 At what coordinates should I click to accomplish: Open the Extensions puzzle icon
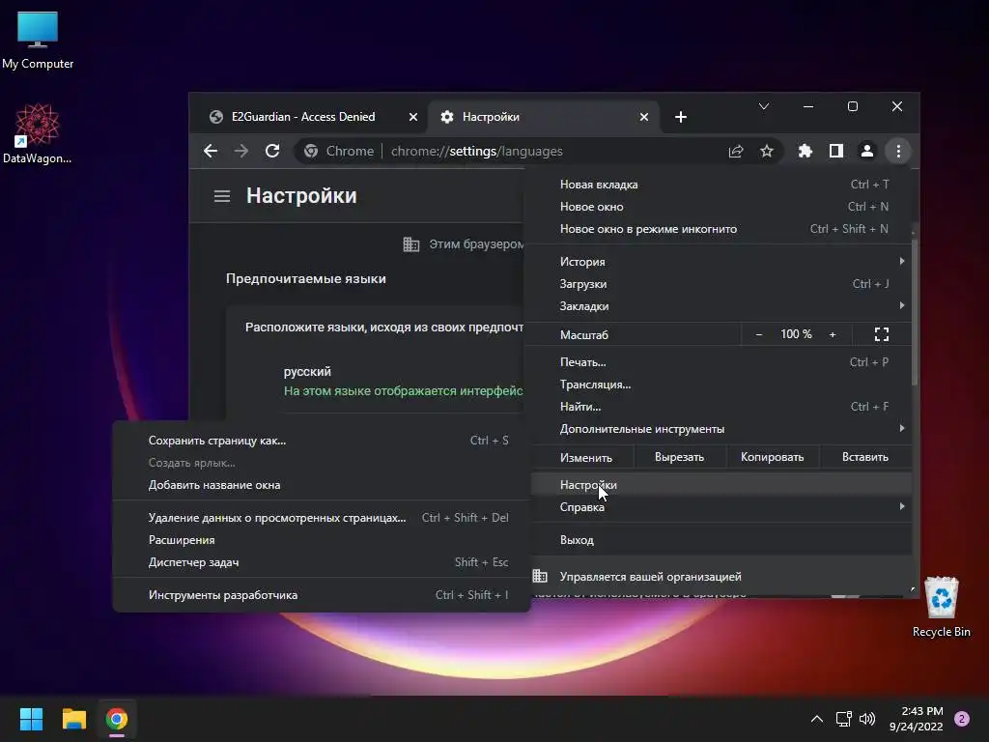coord(805,151)
